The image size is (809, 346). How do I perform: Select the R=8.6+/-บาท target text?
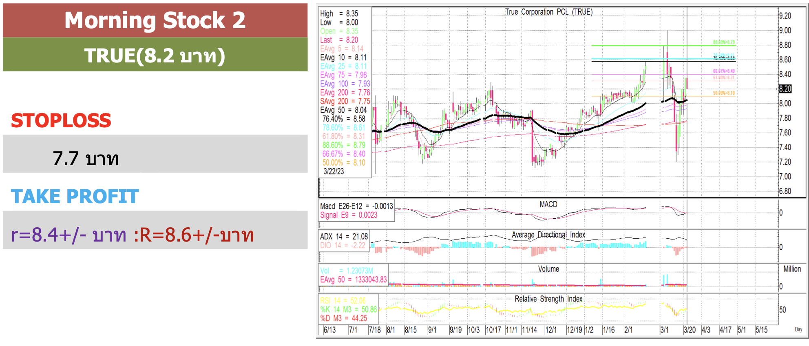click(197, 235)
